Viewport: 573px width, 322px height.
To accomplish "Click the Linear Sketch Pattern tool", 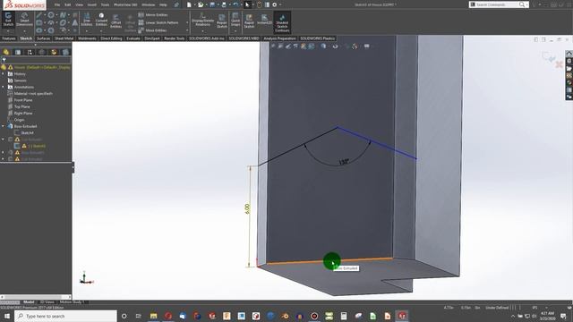I will 158,22.
